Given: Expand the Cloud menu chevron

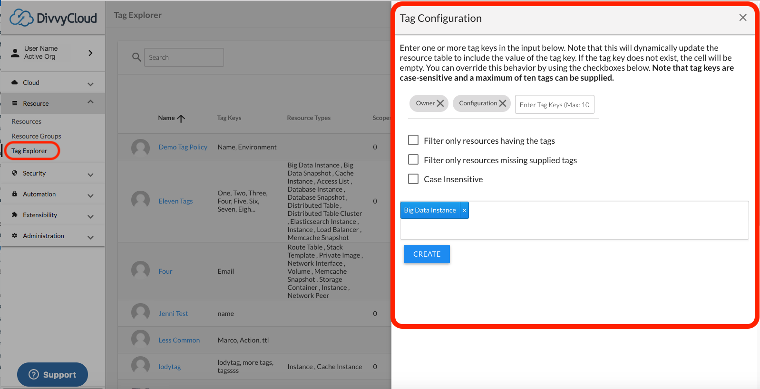Looking at the screenshot, I should [x=90, y=84].
